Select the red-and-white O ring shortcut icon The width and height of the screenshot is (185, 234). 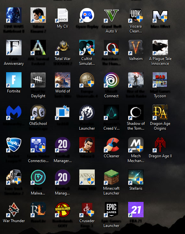coord(111,48)
